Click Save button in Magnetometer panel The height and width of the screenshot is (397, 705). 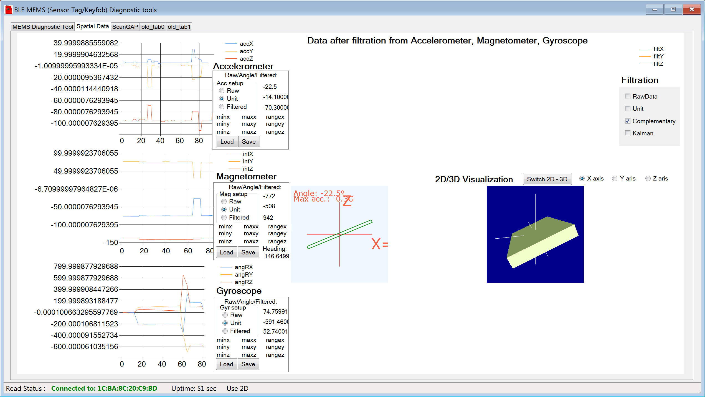248,252
